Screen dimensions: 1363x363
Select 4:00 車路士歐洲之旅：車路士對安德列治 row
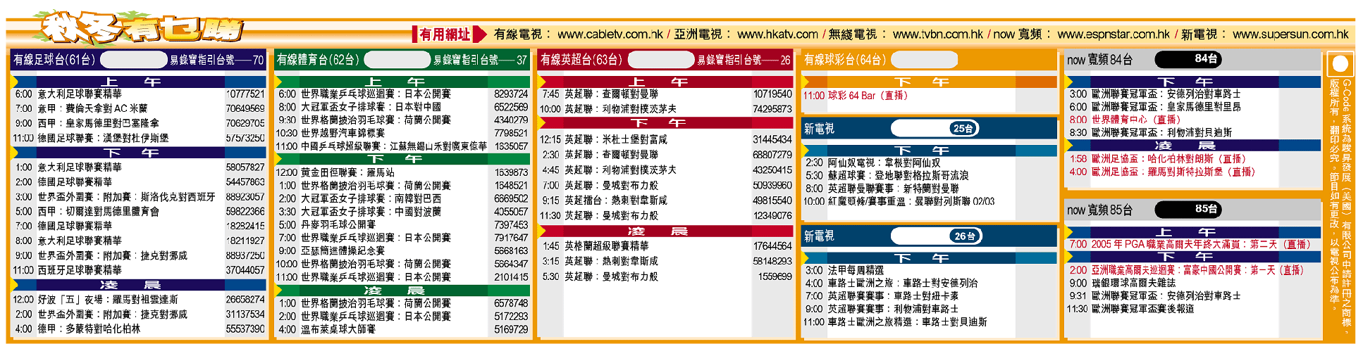[x=929, y=283]
